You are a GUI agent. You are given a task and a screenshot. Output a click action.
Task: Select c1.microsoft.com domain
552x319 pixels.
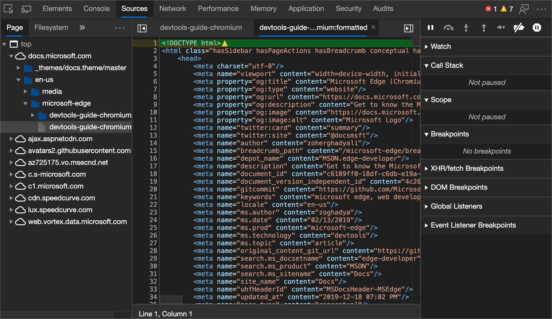point(56,186)
